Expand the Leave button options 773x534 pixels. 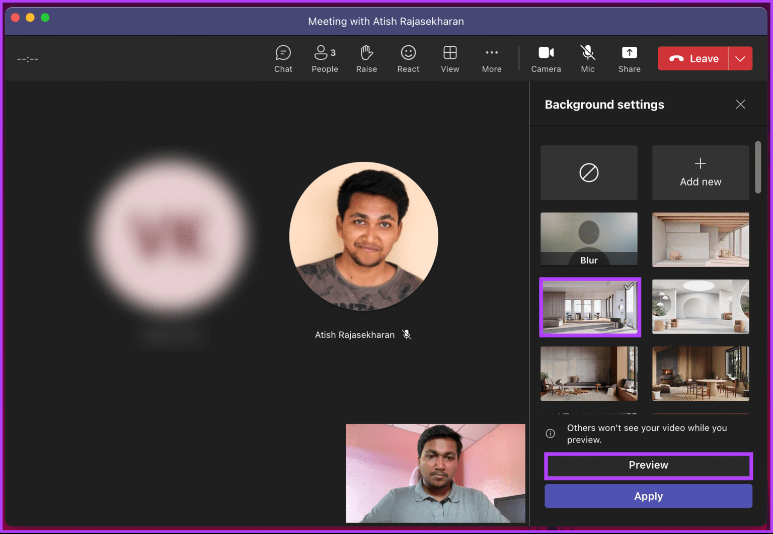740,58
